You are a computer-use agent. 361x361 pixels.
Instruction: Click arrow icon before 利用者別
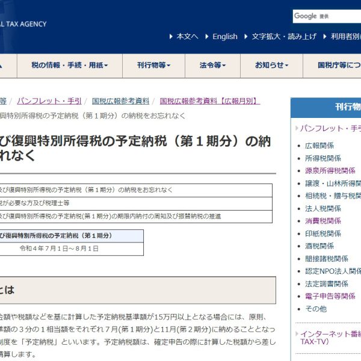[x=325, y=36]
